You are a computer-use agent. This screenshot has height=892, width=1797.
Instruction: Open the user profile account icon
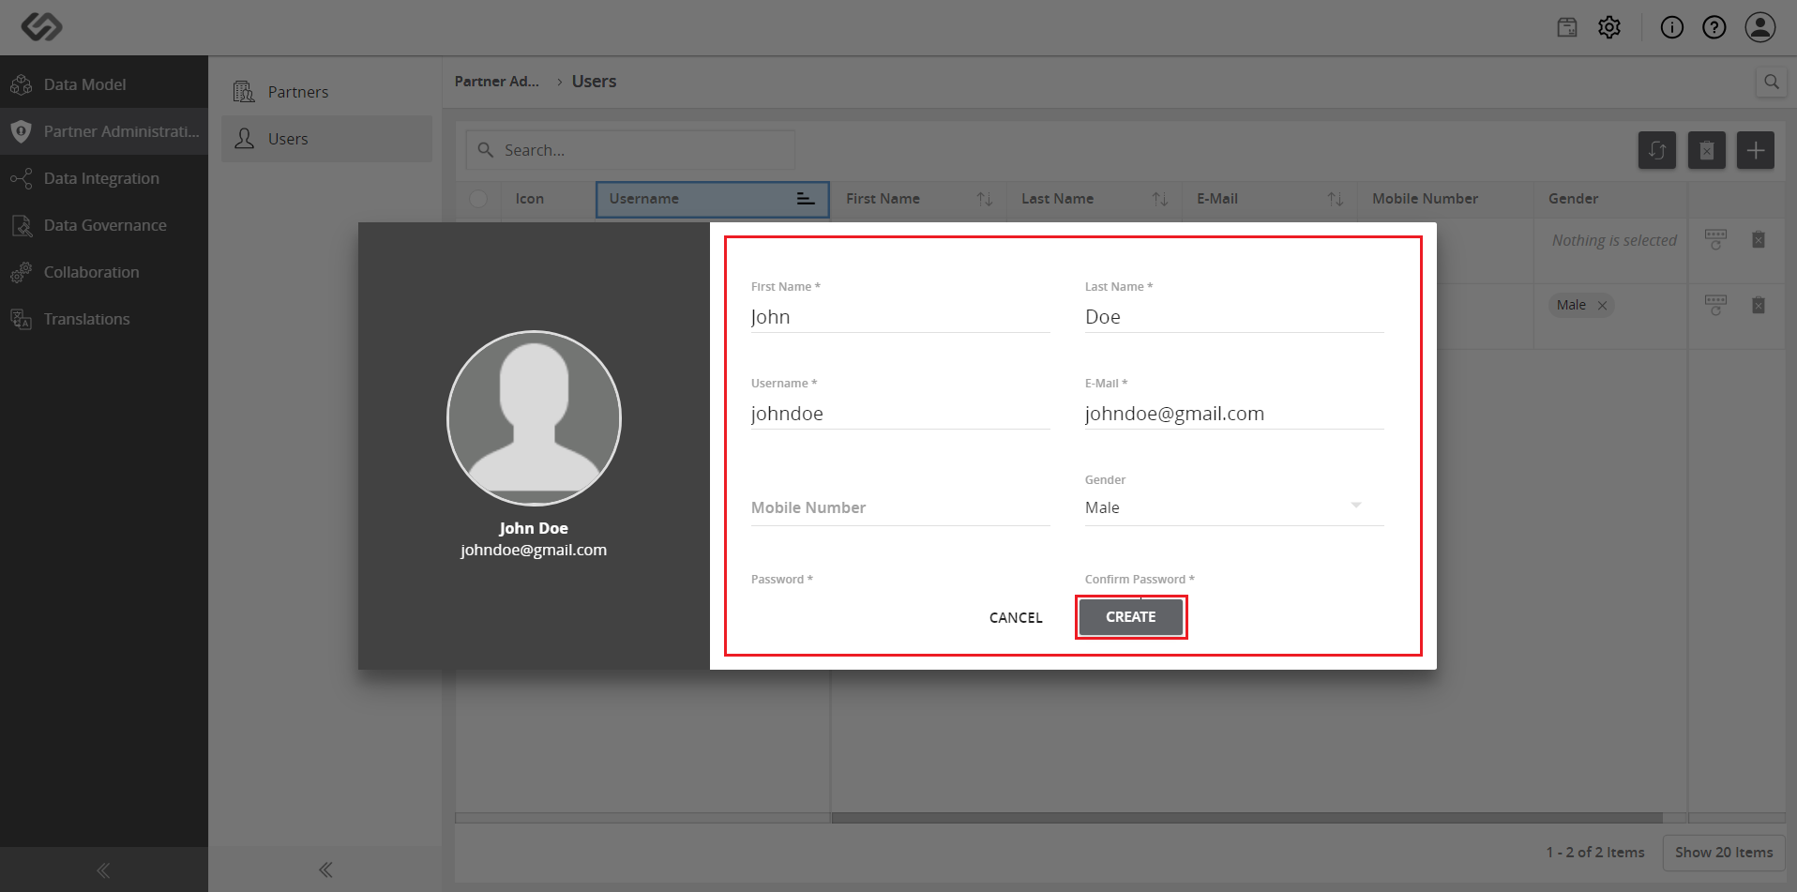pos(1760,27)
